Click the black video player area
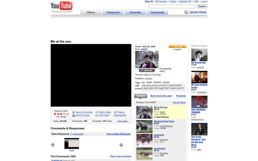The width and height of the screenshot is (258, 161). pyautogui.click(x=91, y=75)
